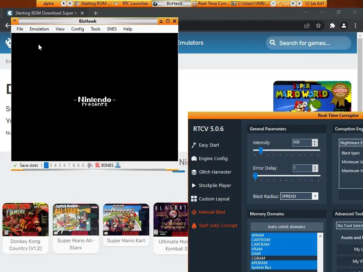Decrease Error Delay with the down stepper
This screenshot has height=272, width=363.
pyautogui.click(x=315, y=170)
